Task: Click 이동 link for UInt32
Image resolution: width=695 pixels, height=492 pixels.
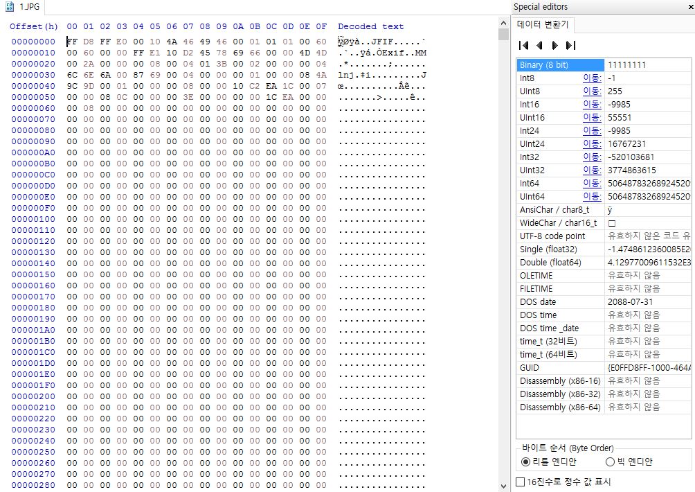Action: point(592,170)
